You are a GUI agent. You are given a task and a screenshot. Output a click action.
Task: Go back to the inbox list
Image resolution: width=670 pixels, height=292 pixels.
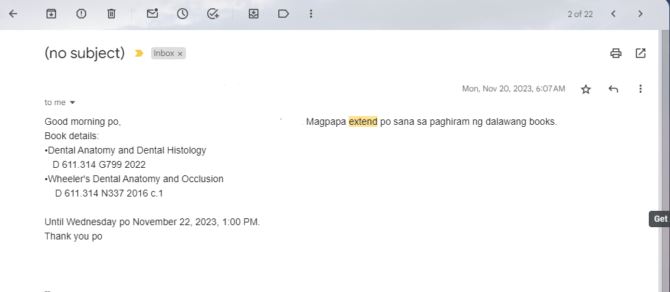coord(13,14)
